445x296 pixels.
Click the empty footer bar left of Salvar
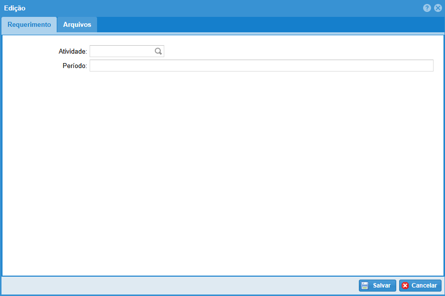click(179, 286)
